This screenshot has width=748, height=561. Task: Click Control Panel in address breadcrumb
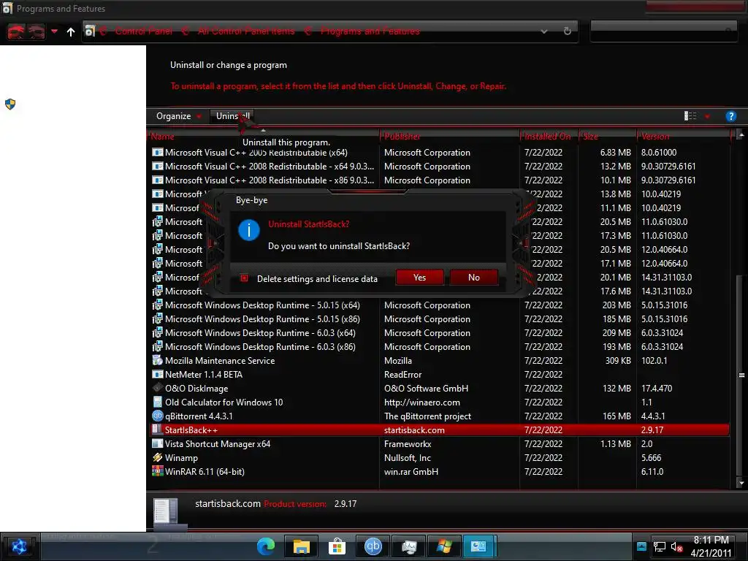coord(144,31)
